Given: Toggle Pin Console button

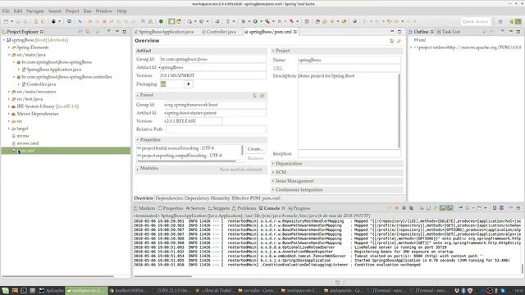Looking at the screenshot, I should click(x=461, y=208).
